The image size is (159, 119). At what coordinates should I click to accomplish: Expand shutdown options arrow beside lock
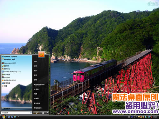tap(47, 113)
